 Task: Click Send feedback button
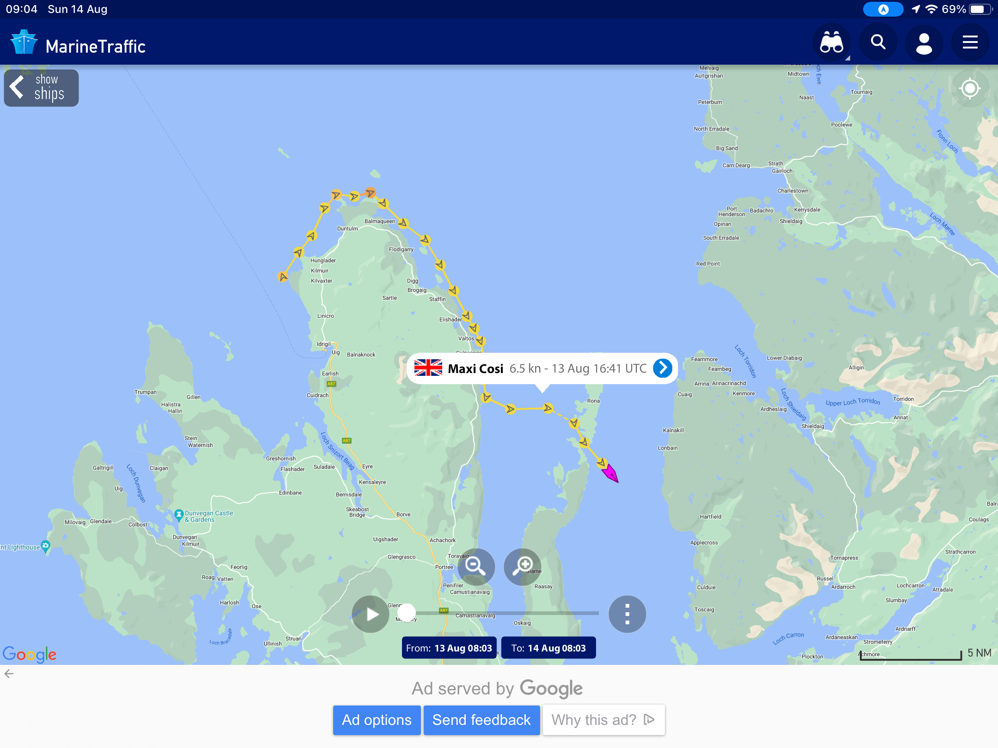pyautogui.click(x=481, y=720)
